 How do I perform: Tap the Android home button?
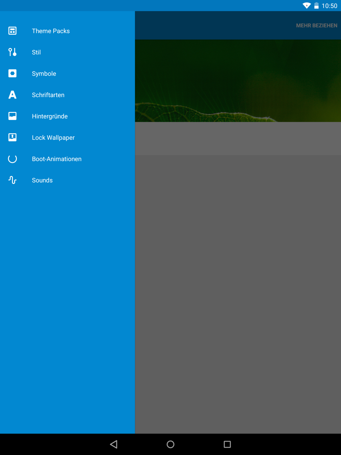coord(170,444)
